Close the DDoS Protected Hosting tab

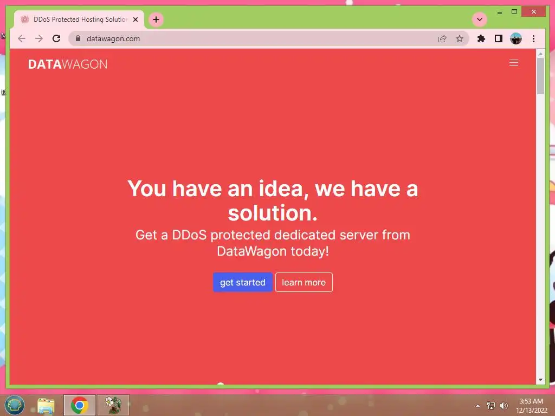[135, 19]
